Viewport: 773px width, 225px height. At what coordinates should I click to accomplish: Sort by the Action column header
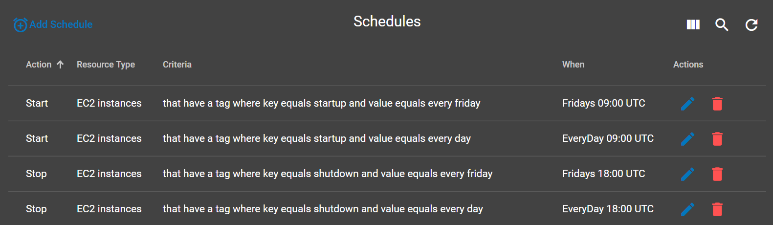(39, 65)
